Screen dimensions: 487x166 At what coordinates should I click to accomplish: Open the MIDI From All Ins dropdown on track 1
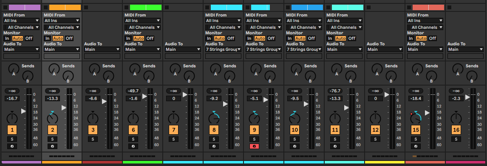click(x=21, y=20)
